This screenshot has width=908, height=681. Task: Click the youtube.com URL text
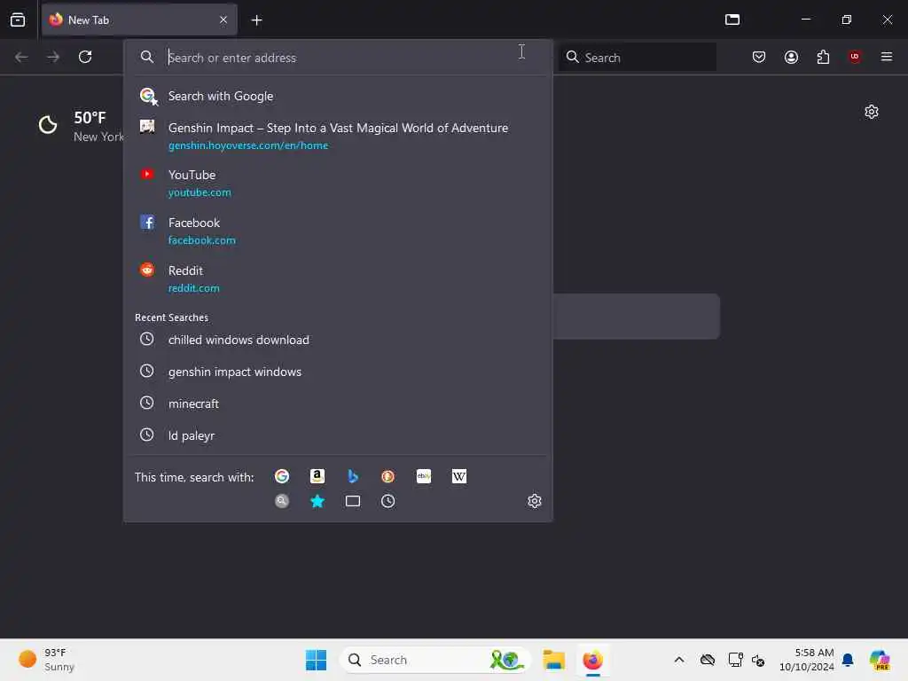pos(200,192)
